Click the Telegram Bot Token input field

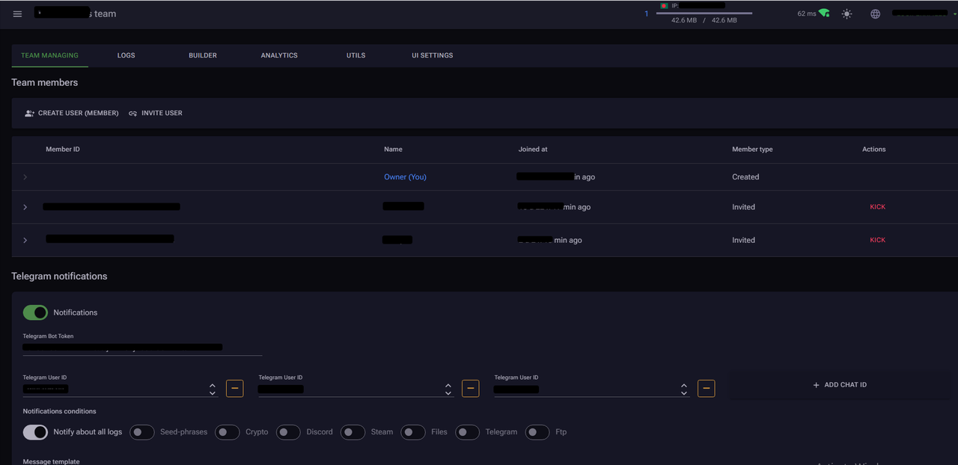(x=142, y=348)
